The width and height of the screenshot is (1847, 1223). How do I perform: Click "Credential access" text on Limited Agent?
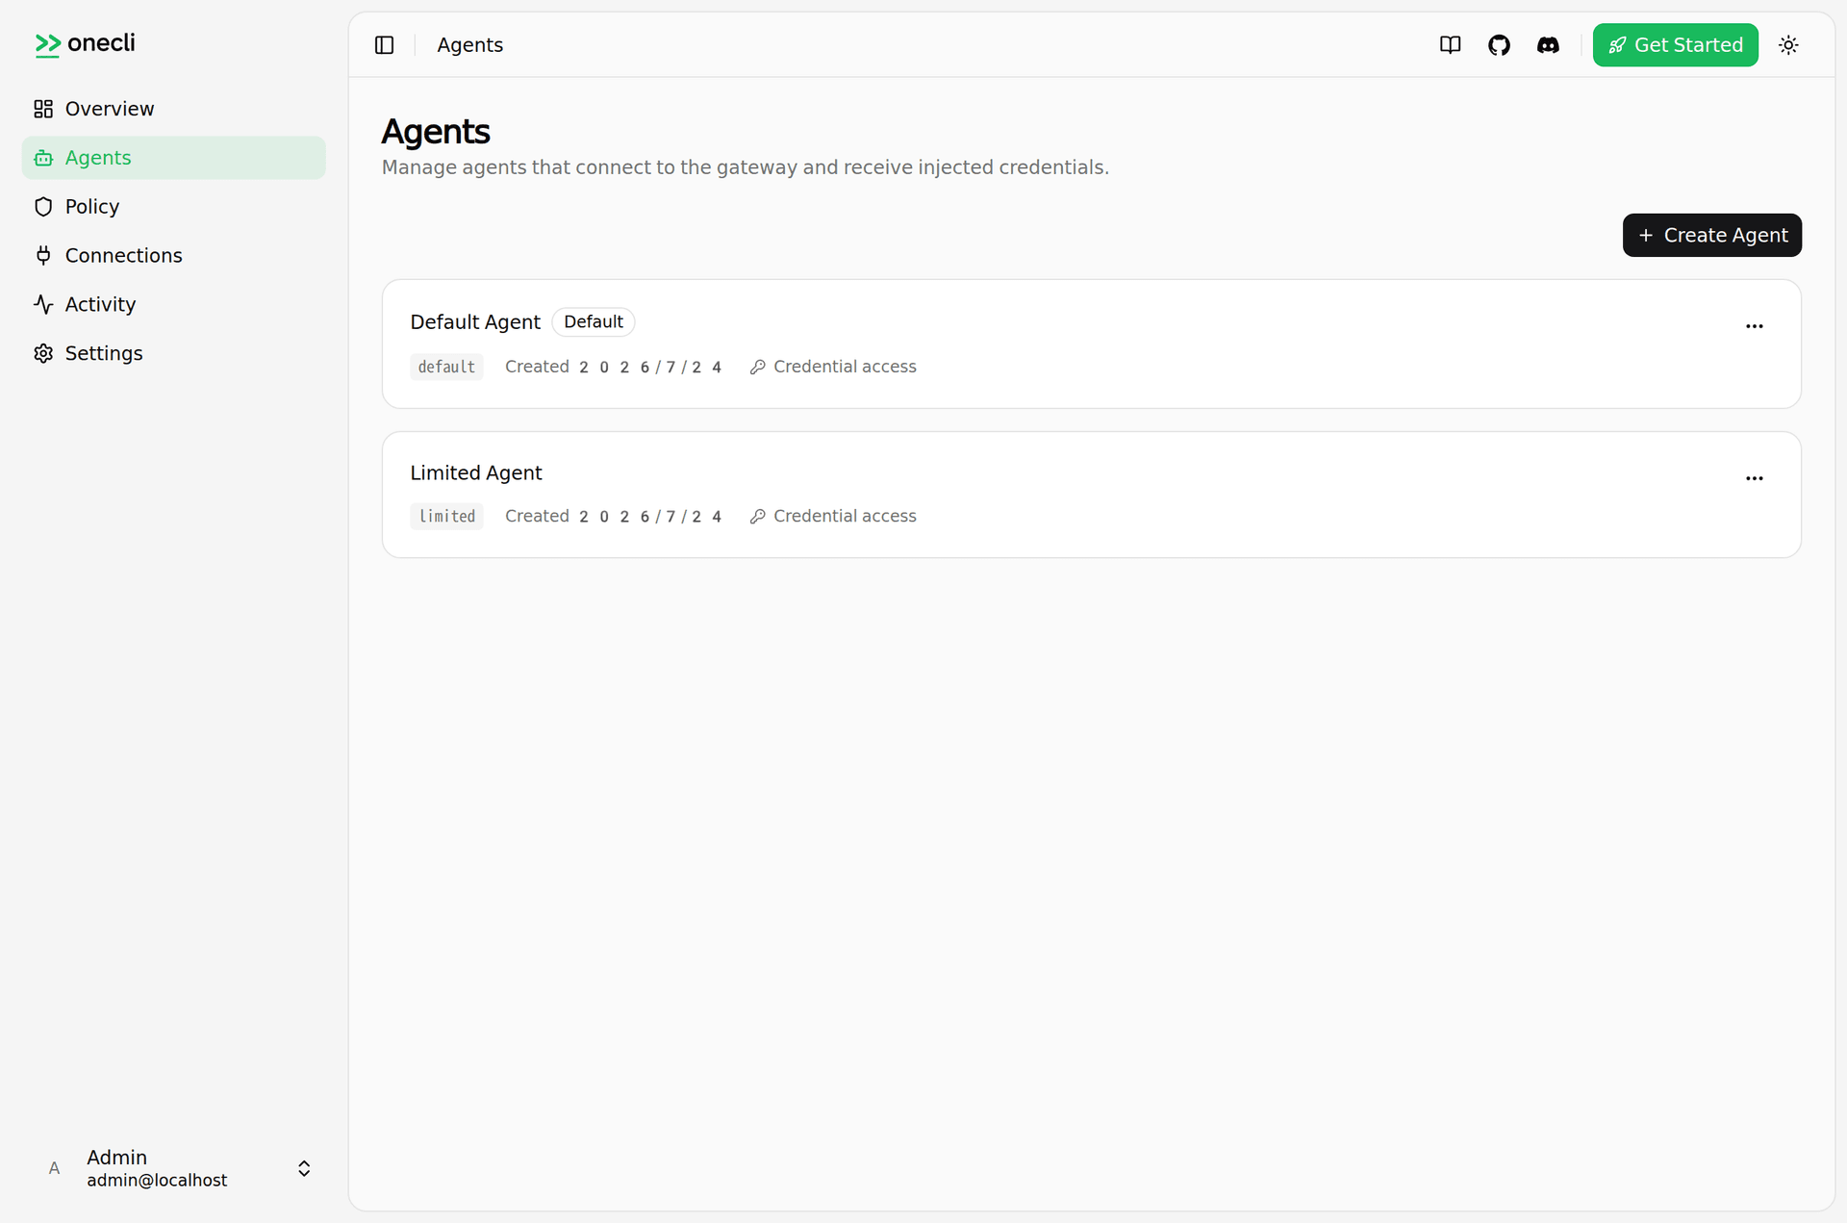(845, 517)
